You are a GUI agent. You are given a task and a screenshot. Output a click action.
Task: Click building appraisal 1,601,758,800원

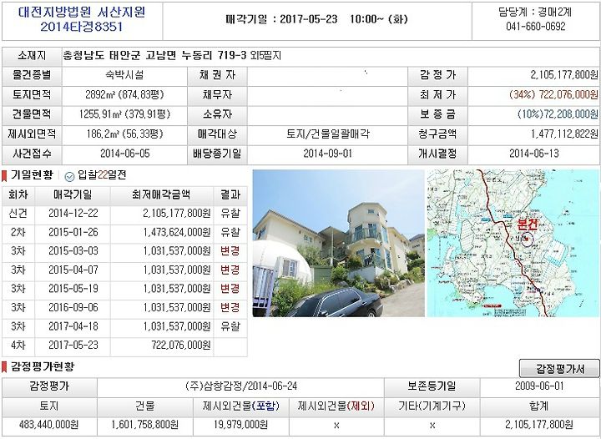pos(145,425)
